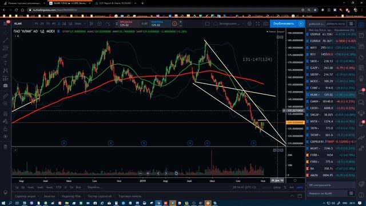Select GAZP row in watchlist
This screenshot has height=206, width=366.
331,68
